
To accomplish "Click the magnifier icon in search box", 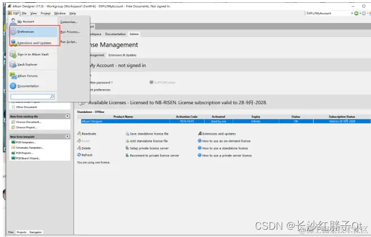I will [x=52, y=97].
